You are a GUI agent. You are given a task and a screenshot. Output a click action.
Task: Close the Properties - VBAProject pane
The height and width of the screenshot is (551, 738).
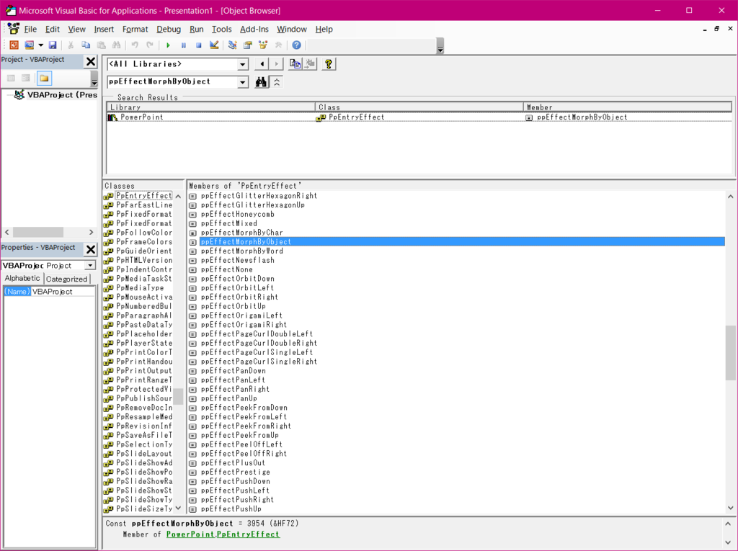click(91, 249)
